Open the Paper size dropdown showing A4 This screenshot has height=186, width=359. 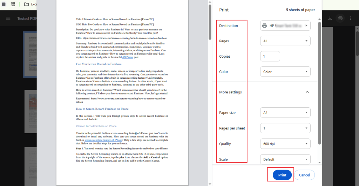pos(285,113)
